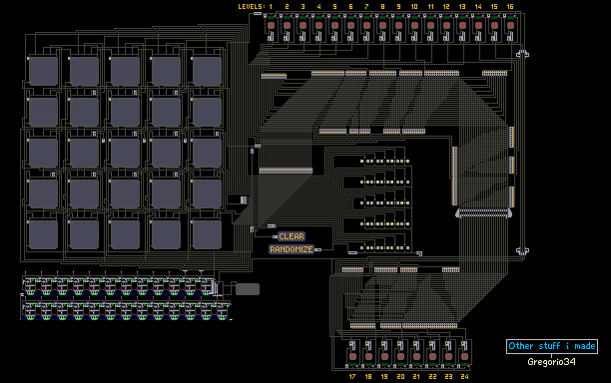611x383 pixels.
Task: Select the level 17 push button
Action: pyautogui.click(x=352, y=356)
